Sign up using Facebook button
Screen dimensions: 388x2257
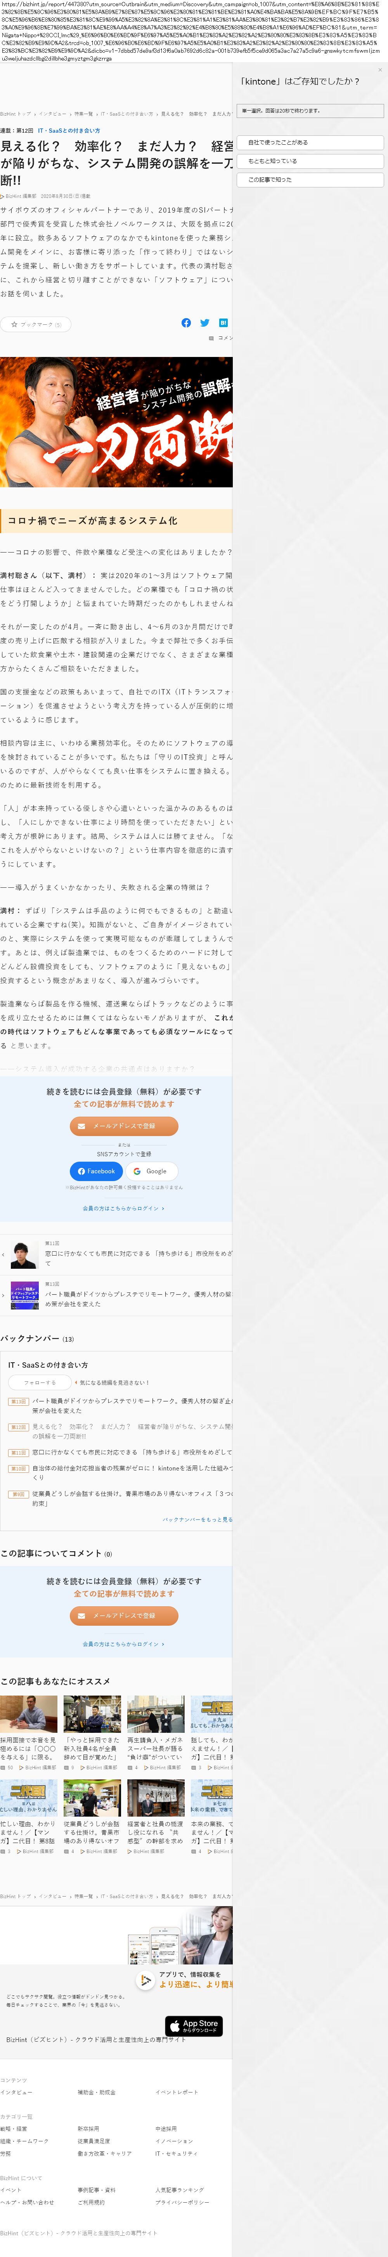coord(95,1171)
